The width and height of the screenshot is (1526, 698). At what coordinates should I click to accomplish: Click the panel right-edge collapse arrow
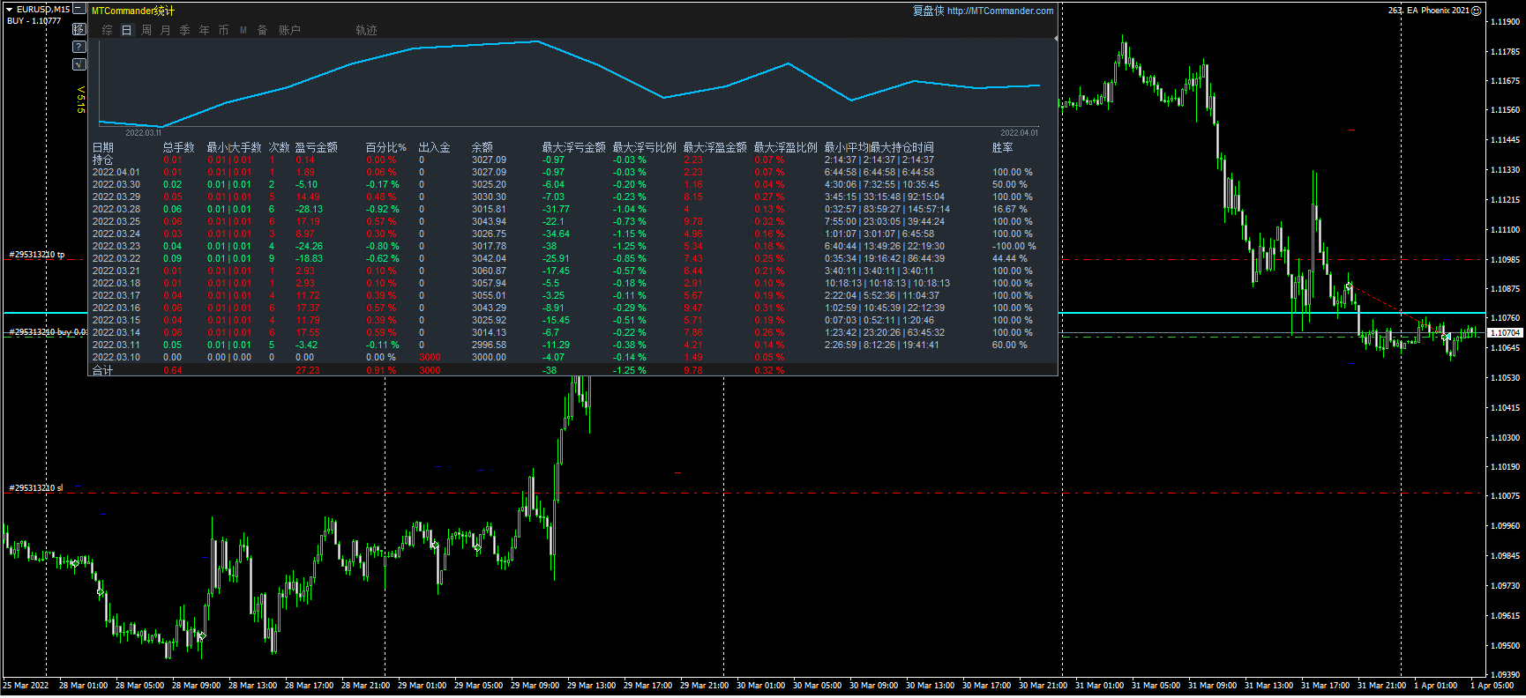(x=1056, y=39)
